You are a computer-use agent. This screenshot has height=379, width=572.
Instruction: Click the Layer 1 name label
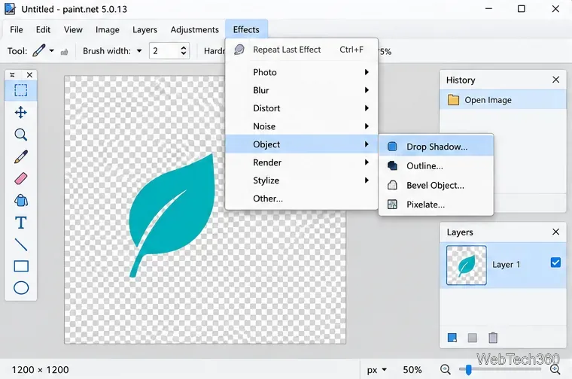[507, 265]
